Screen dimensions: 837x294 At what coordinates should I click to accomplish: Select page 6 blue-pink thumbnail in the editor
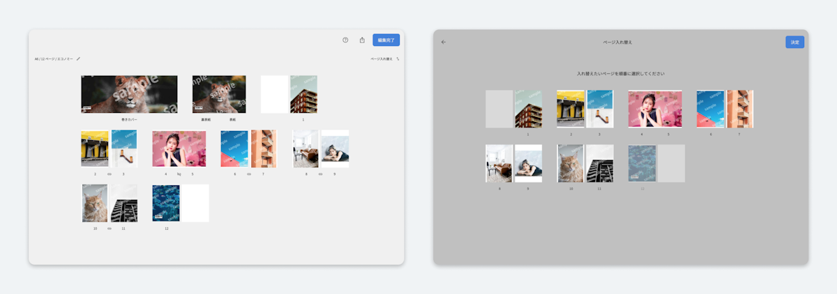coord(234,148)
